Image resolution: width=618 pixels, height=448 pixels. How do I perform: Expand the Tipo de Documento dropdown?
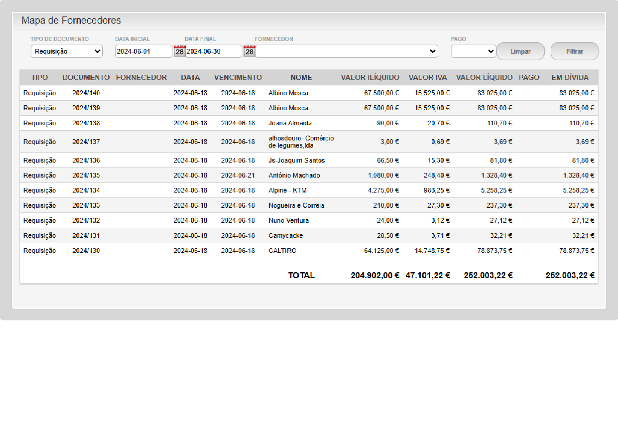click(x=67, y=51)
